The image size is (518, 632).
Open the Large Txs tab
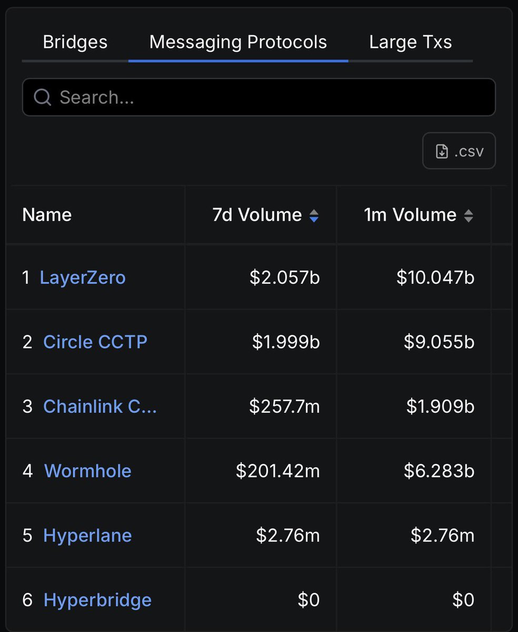(x=411, y=42)
